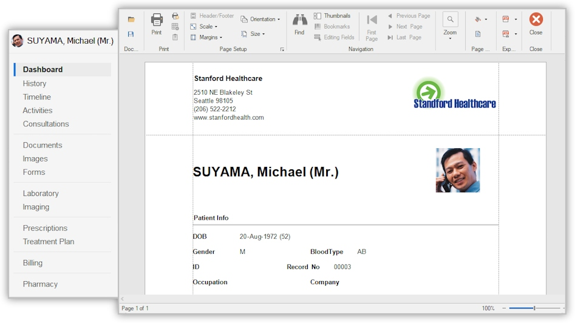Open the Margins dropdown

[x=206, y=37]
